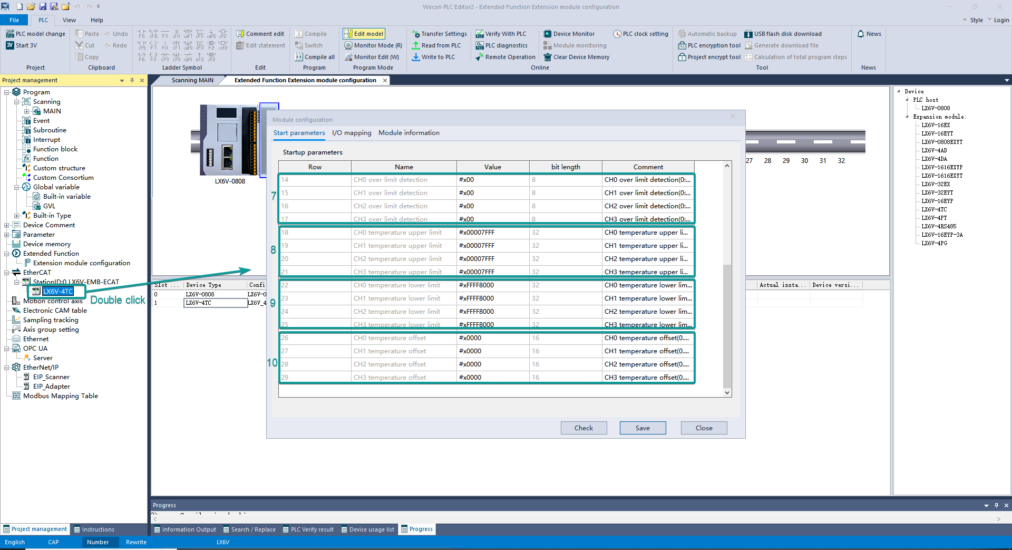Collapse the Global variable node
The image size is (1012, 550).
(x=17, y=187)
